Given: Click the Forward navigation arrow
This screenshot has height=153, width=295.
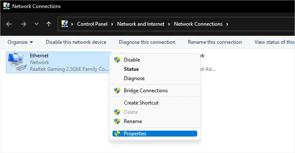Looking at the screenshot, I should [23, 24].
